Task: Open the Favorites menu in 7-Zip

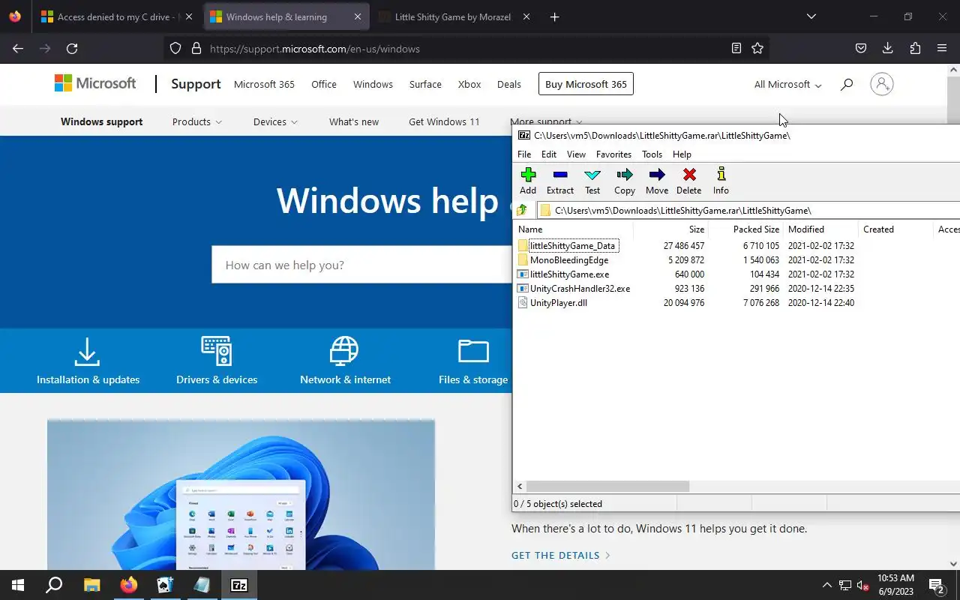Action: pos(613,154)
